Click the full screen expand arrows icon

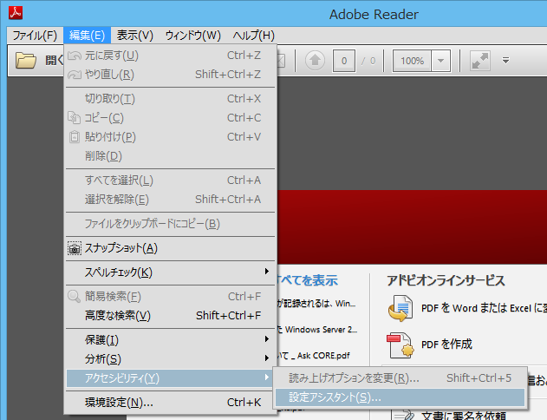(x=480, y=61)
